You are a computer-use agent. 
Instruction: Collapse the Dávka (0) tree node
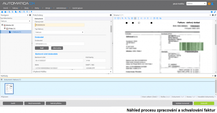[x=2, y=25]
